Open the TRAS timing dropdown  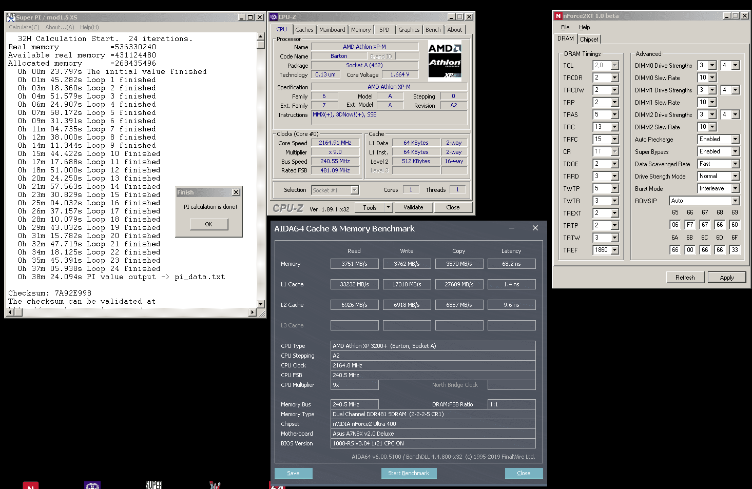coord(614,114)
